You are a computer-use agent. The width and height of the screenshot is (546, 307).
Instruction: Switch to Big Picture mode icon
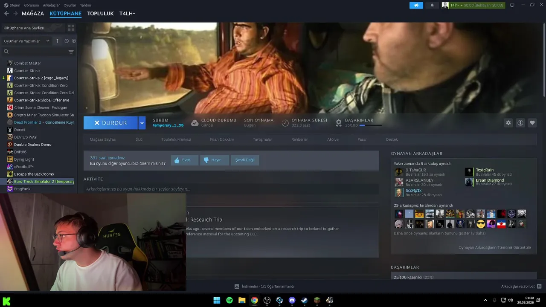[x=512, y=5]
